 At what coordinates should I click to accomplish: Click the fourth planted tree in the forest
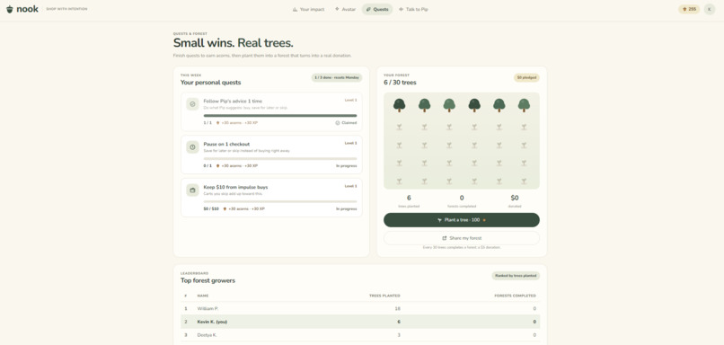coord(474,105)
